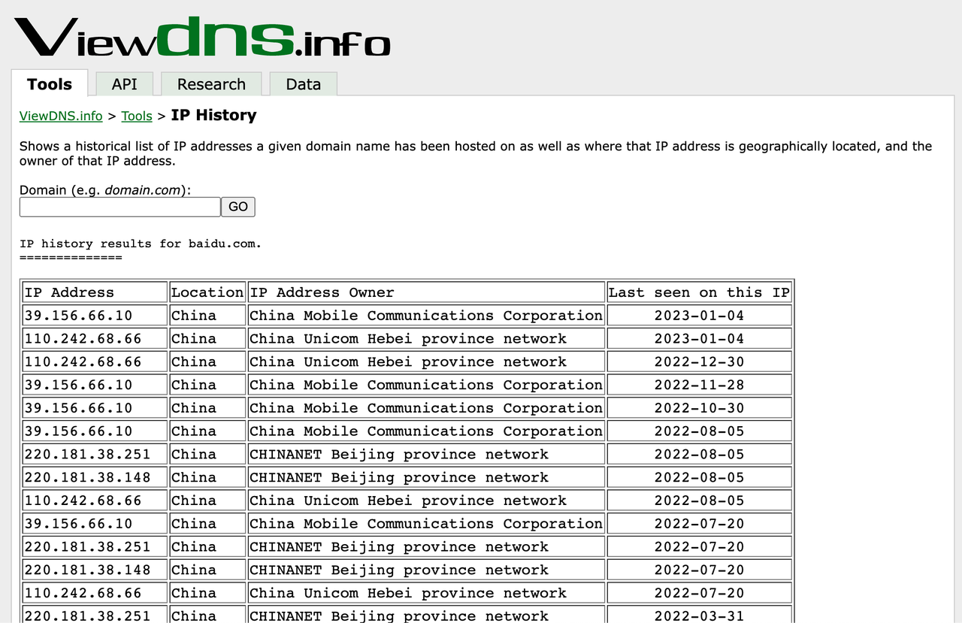This screenshot has width=962, height=623.
Task: Select IP 110.242.68.66 in the 2022-12-30 row
Action: (95, 361)
